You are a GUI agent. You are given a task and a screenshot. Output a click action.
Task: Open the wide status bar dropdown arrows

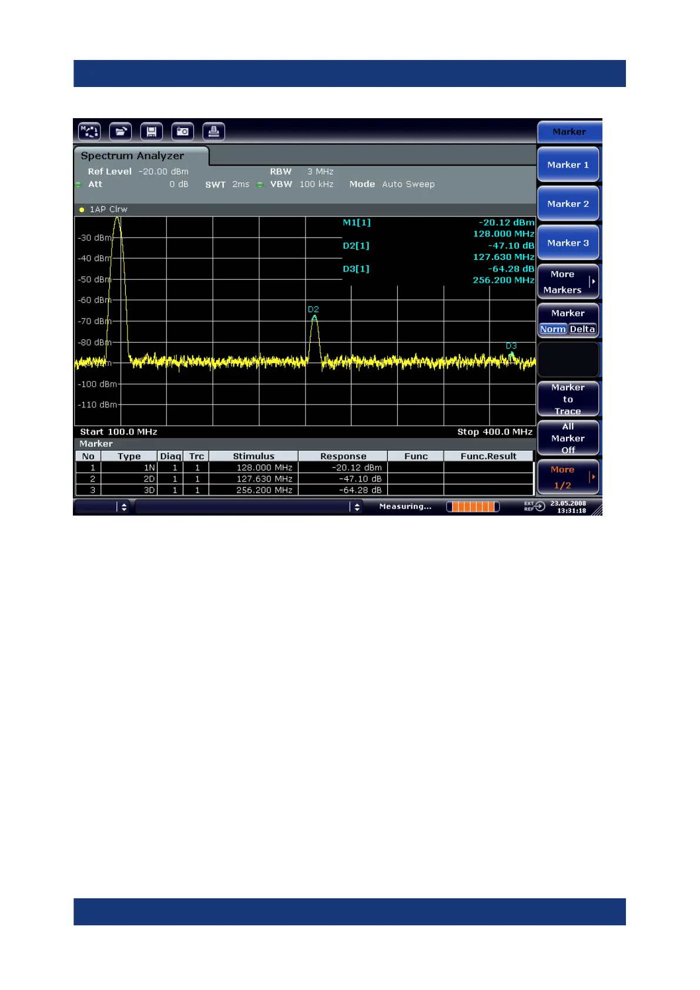tap(356, 507)
